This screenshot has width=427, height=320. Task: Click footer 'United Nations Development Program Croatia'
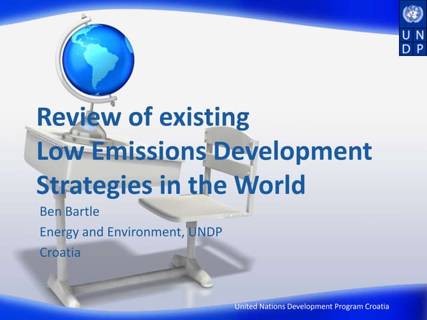312,307
